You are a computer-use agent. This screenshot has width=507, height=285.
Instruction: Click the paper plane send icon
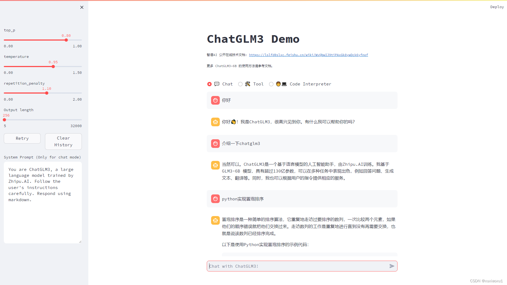391,266
